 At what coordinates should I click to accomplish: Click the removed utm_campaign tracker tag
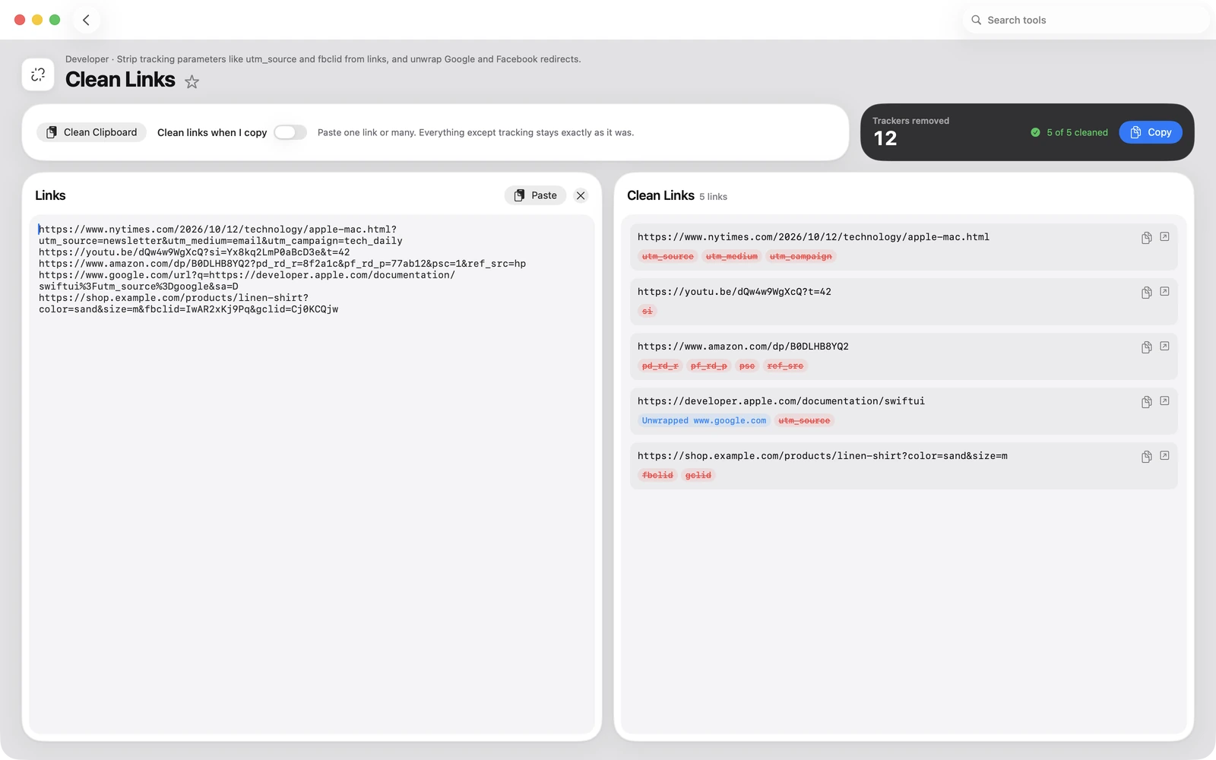pyautogui.click(x=801, y=257)
